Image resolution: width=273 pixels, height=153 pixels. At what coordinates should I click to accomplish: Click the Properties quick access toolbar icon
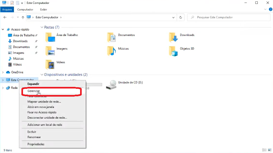click(x=12, y=3)
